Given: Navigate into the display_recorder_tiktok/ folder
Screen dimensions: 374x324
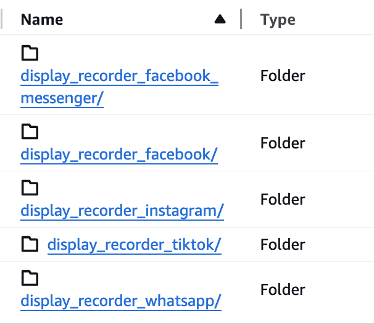Looking at the screenshot, I should (x=134, y=245).
